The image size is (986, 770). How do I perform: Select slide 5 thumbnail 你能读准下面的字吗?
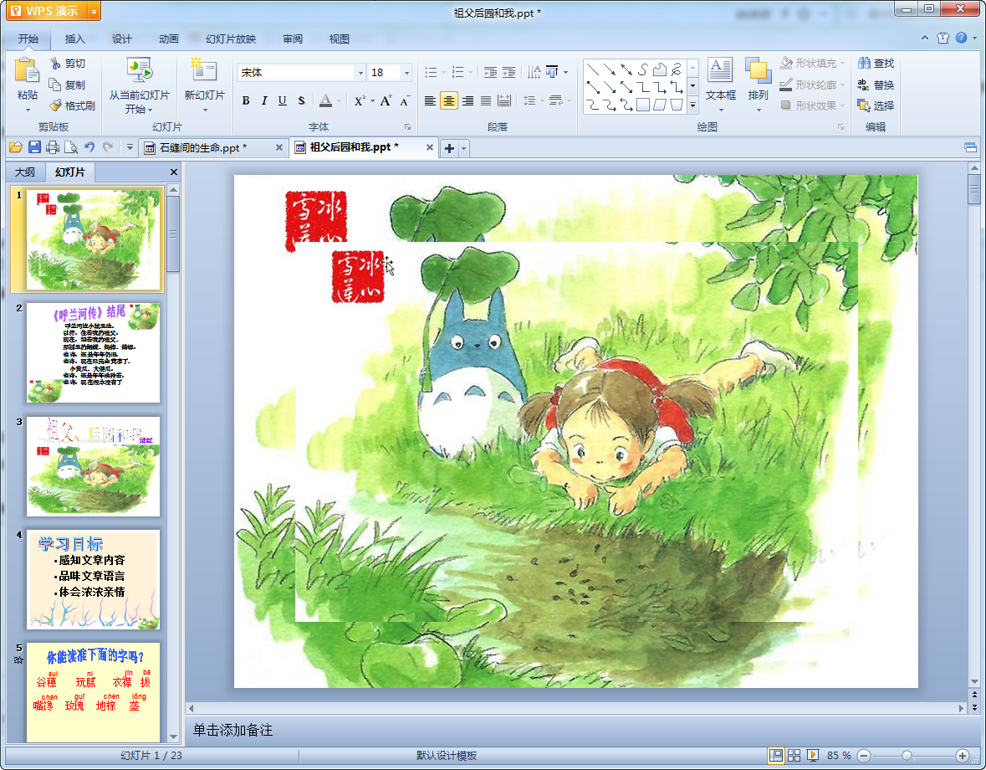(x=93, y=692)
